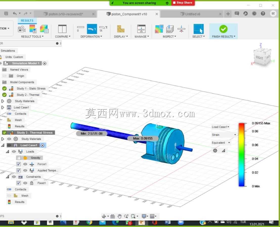
Task: Select Study 2 - Thermal
Action: 28,95
